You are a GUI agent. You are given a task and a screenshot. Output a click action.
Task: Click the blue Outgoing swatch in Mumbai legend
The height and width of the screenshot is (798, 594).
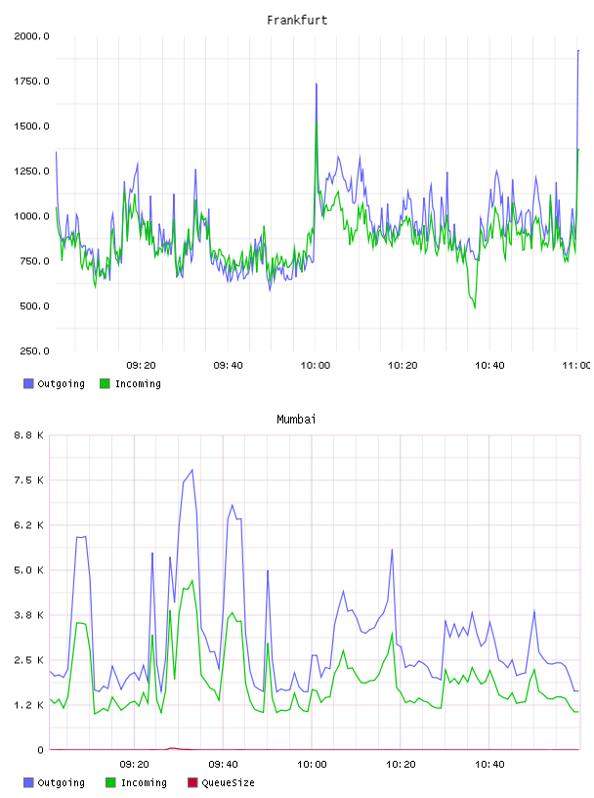tap(28, 782)
